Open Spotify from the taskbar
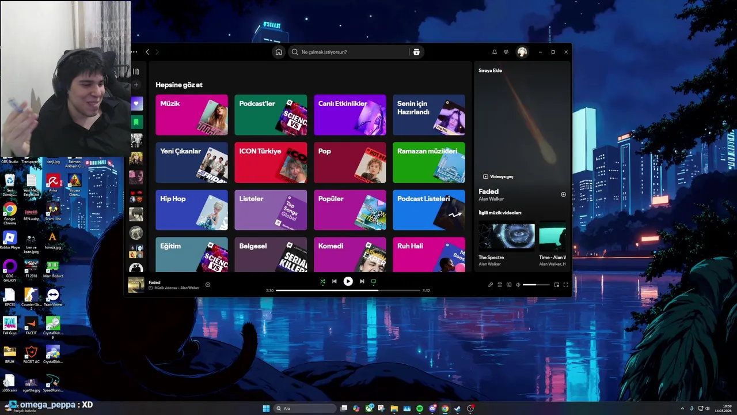The height and width of the screenshot is (415, 737). tap(420, 408)
